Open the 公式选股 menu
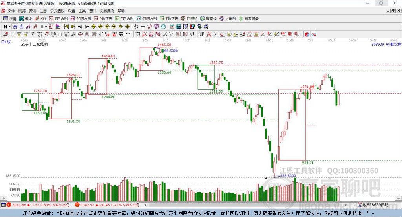This screenshot has height=217, width=402. [x=57, y=11]
